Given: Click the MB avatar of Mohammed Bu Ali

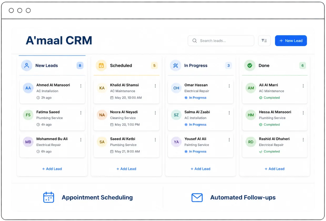Looking at the screenshot, I should click(28, 142).
